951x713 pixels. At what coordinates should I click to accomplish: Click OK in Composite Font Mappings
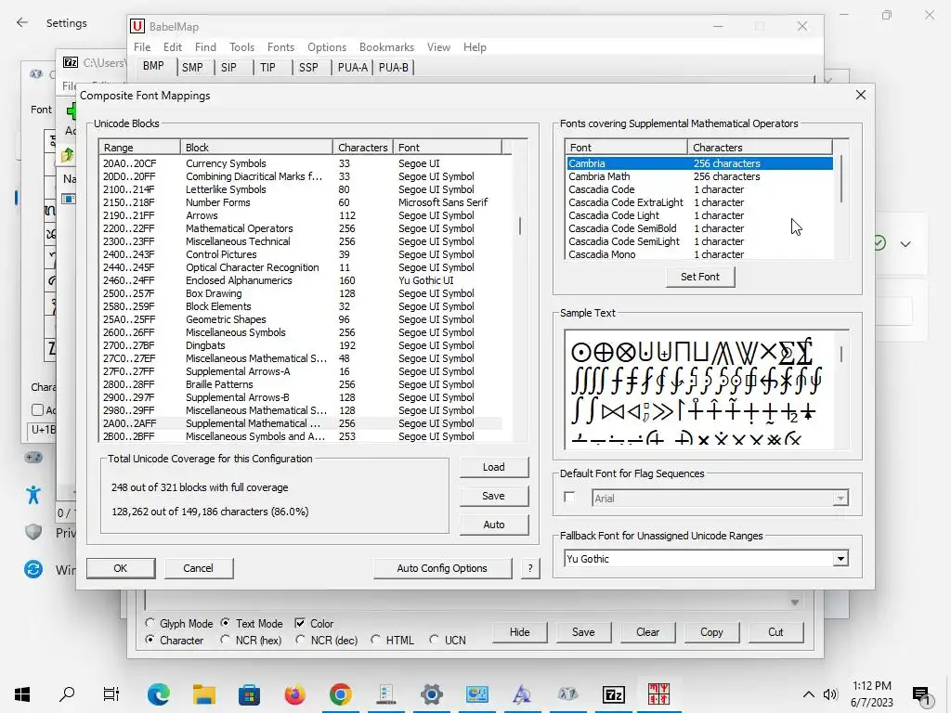(121, 568)
